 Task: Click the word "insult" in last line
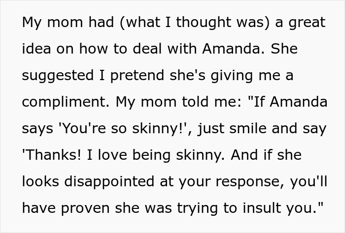(x=269, y=208)
